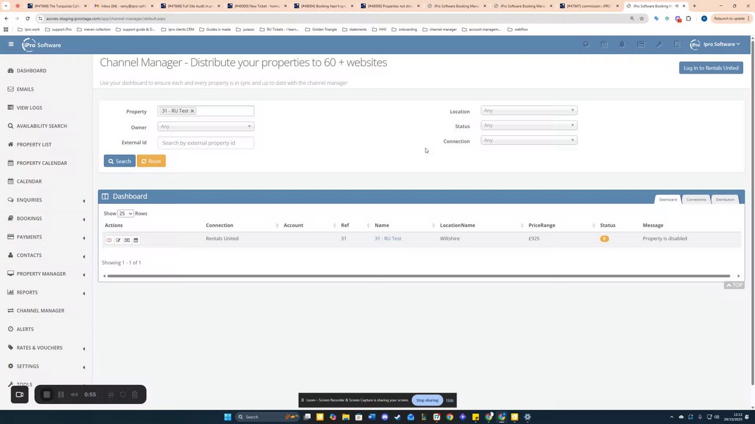Click the Search button

point(120,161)
